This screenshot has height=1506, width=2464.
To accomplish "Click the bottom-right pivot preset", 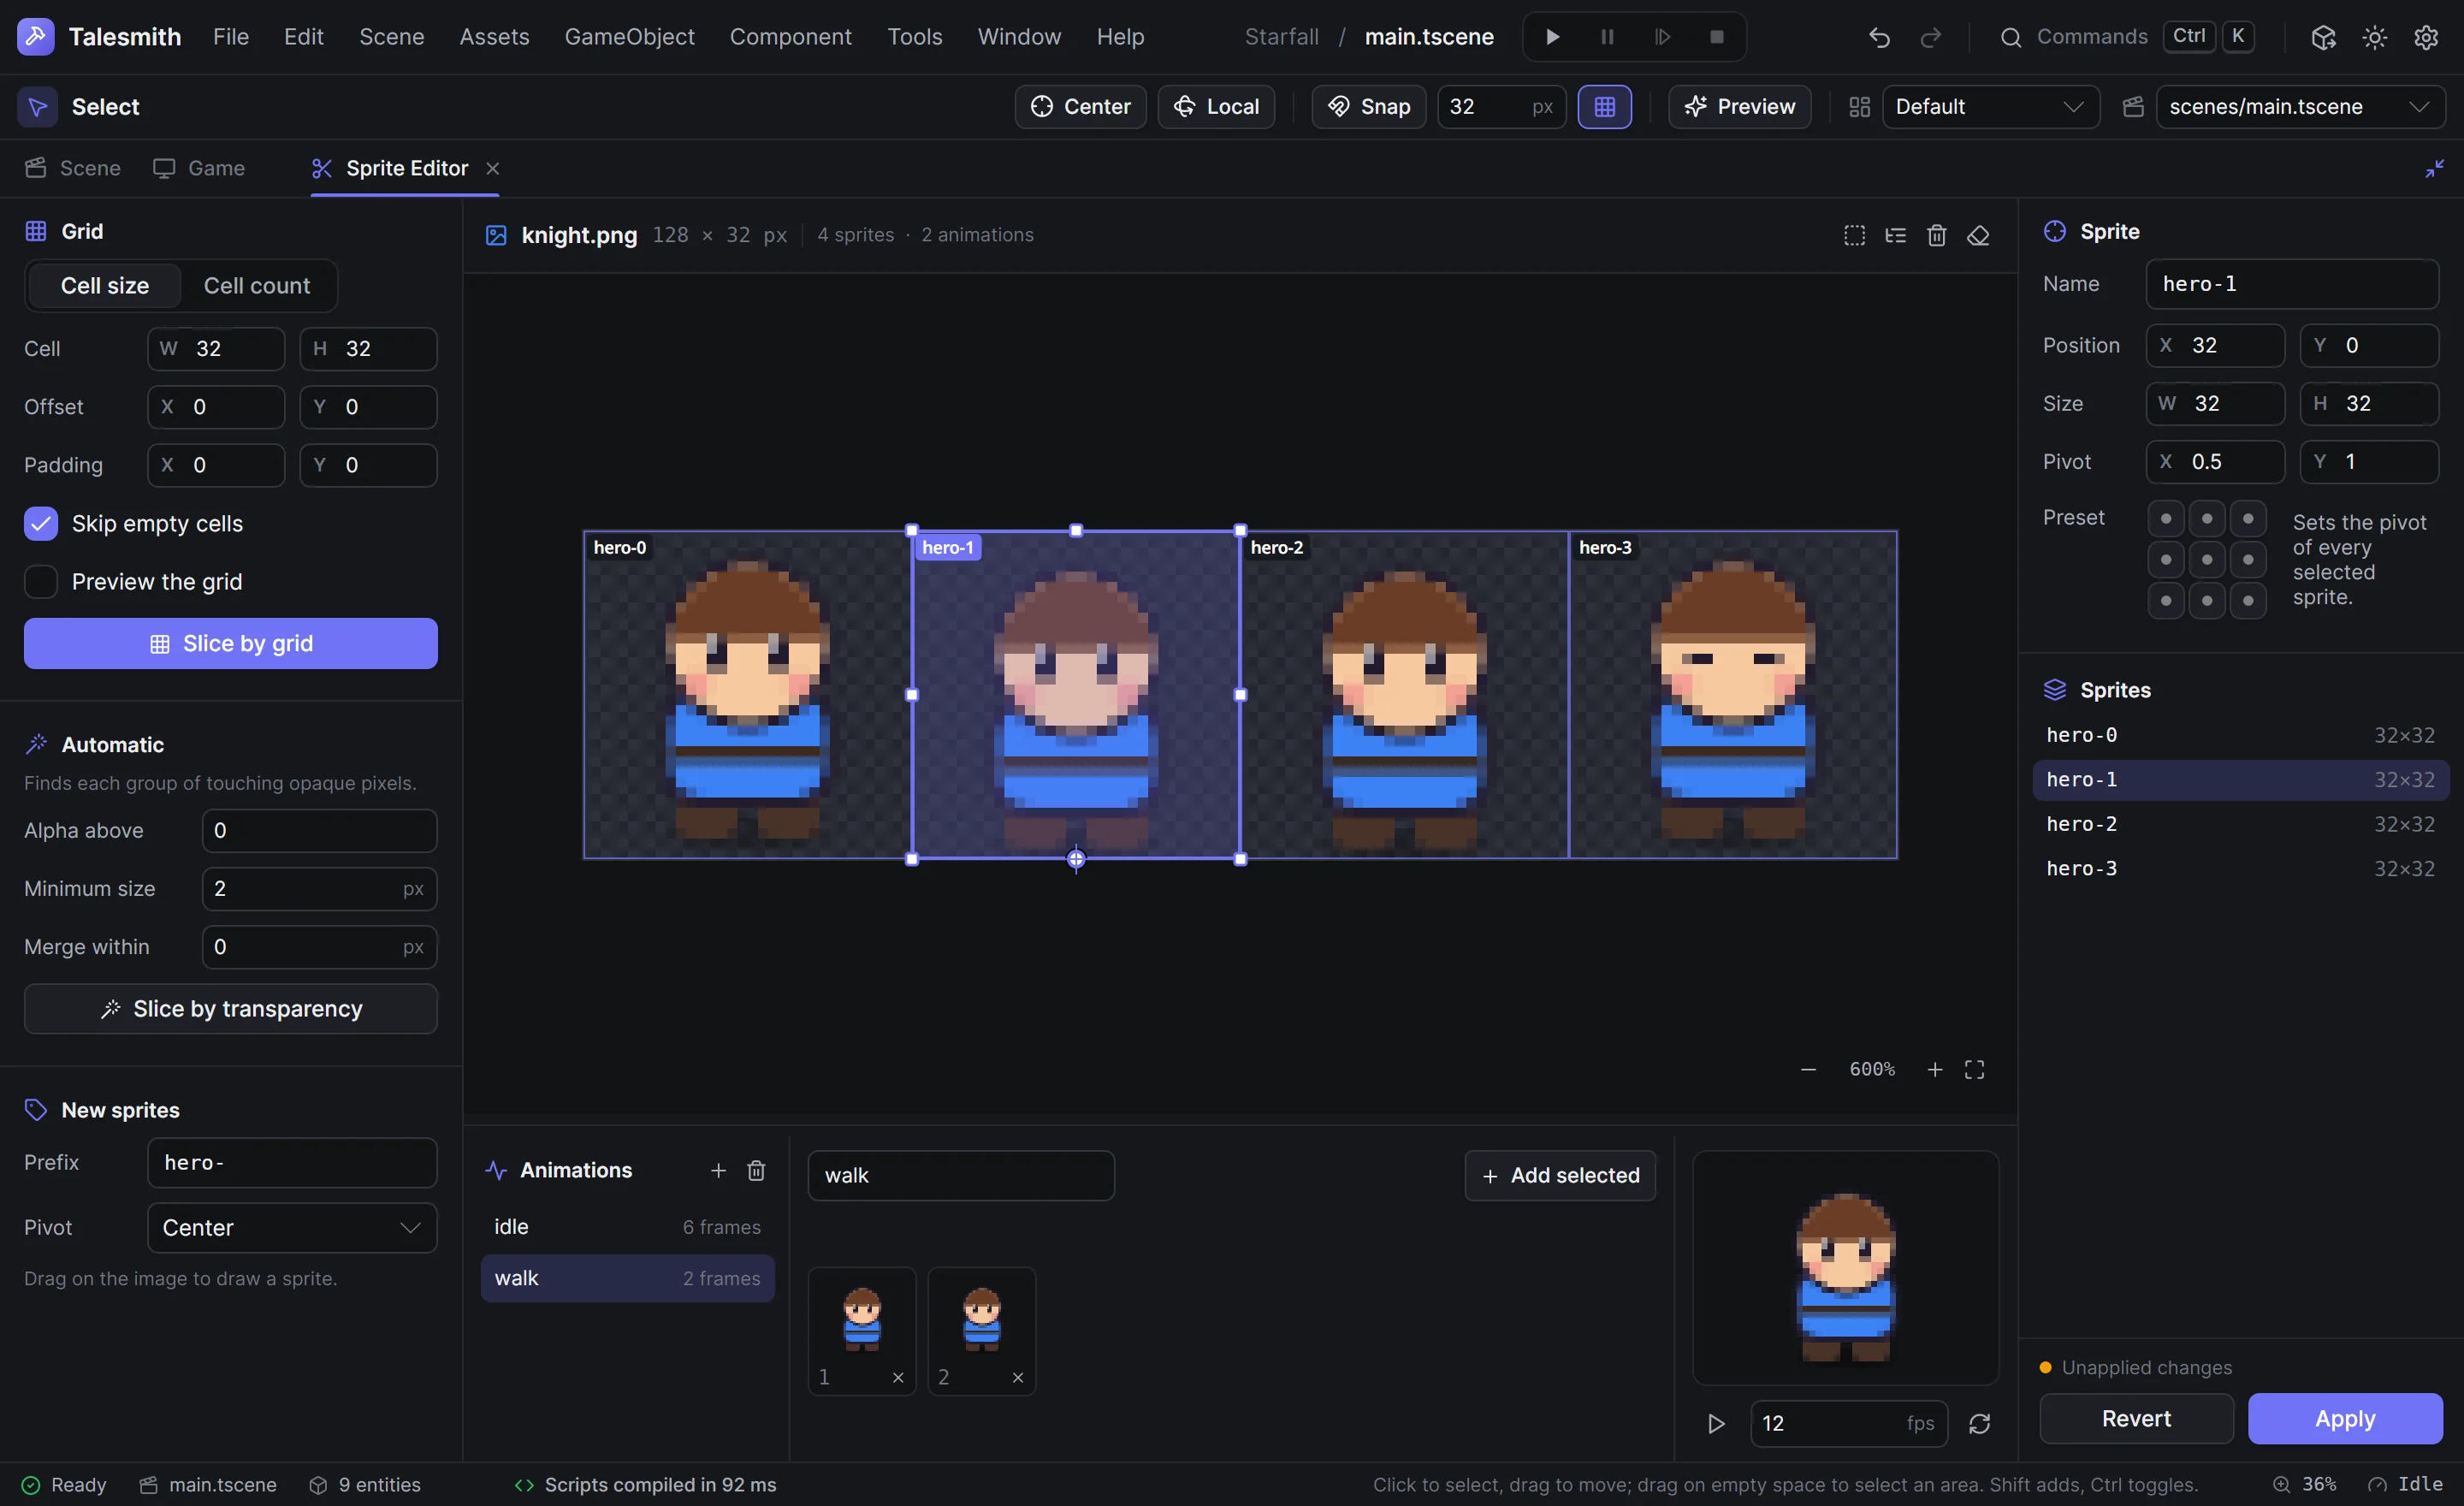I will click(2248, 601).
